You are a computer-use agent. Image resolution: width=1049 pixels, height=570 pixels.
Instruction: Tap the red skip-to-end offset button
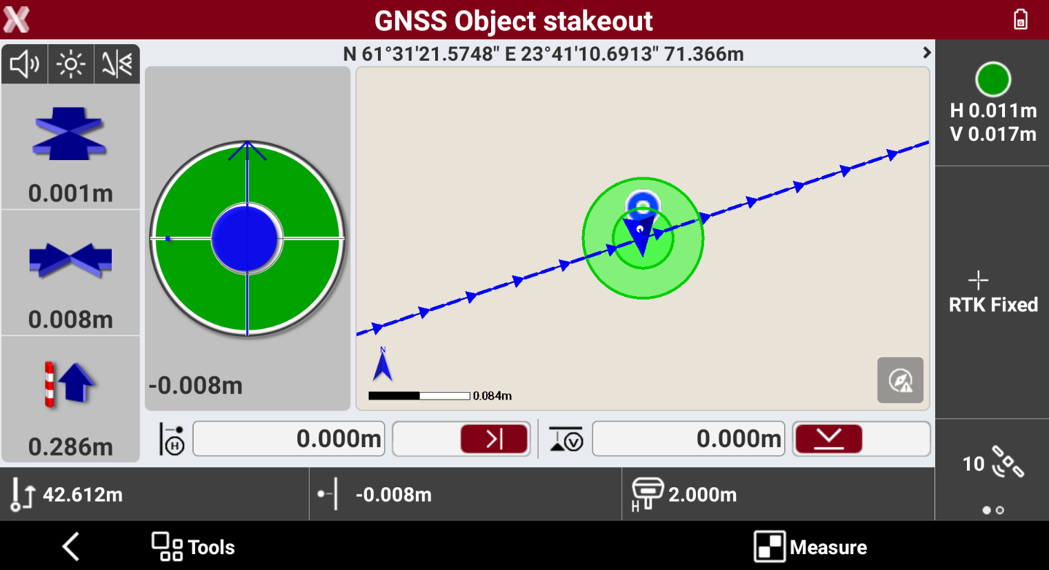(494, 439)
